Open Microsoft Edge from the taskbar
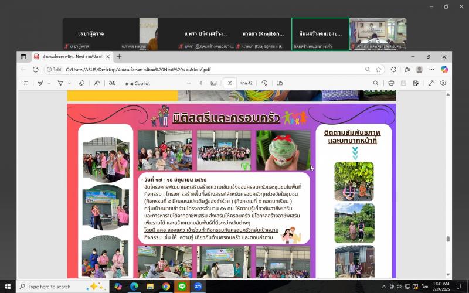This screenshot has width=469, height=293. pyautogui.click(x=134, y=287)
